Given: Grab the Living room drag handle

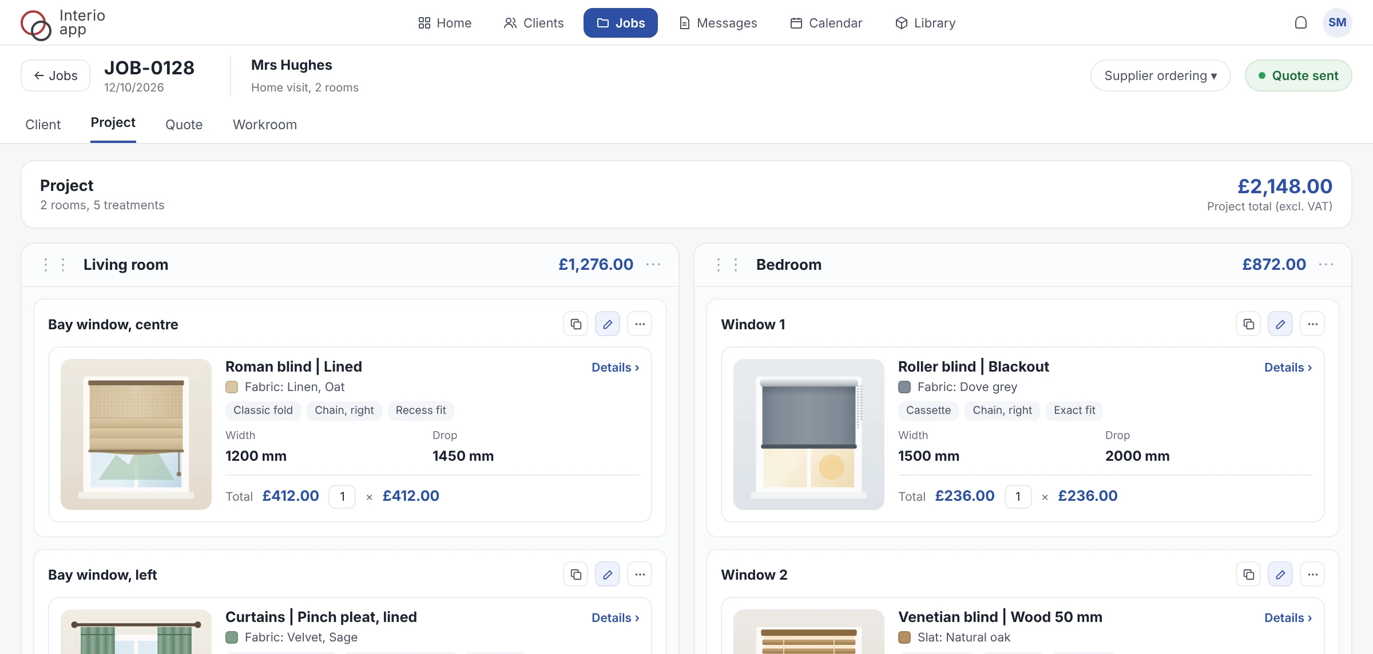Looking at the screenshot, I should click(54, 265).
